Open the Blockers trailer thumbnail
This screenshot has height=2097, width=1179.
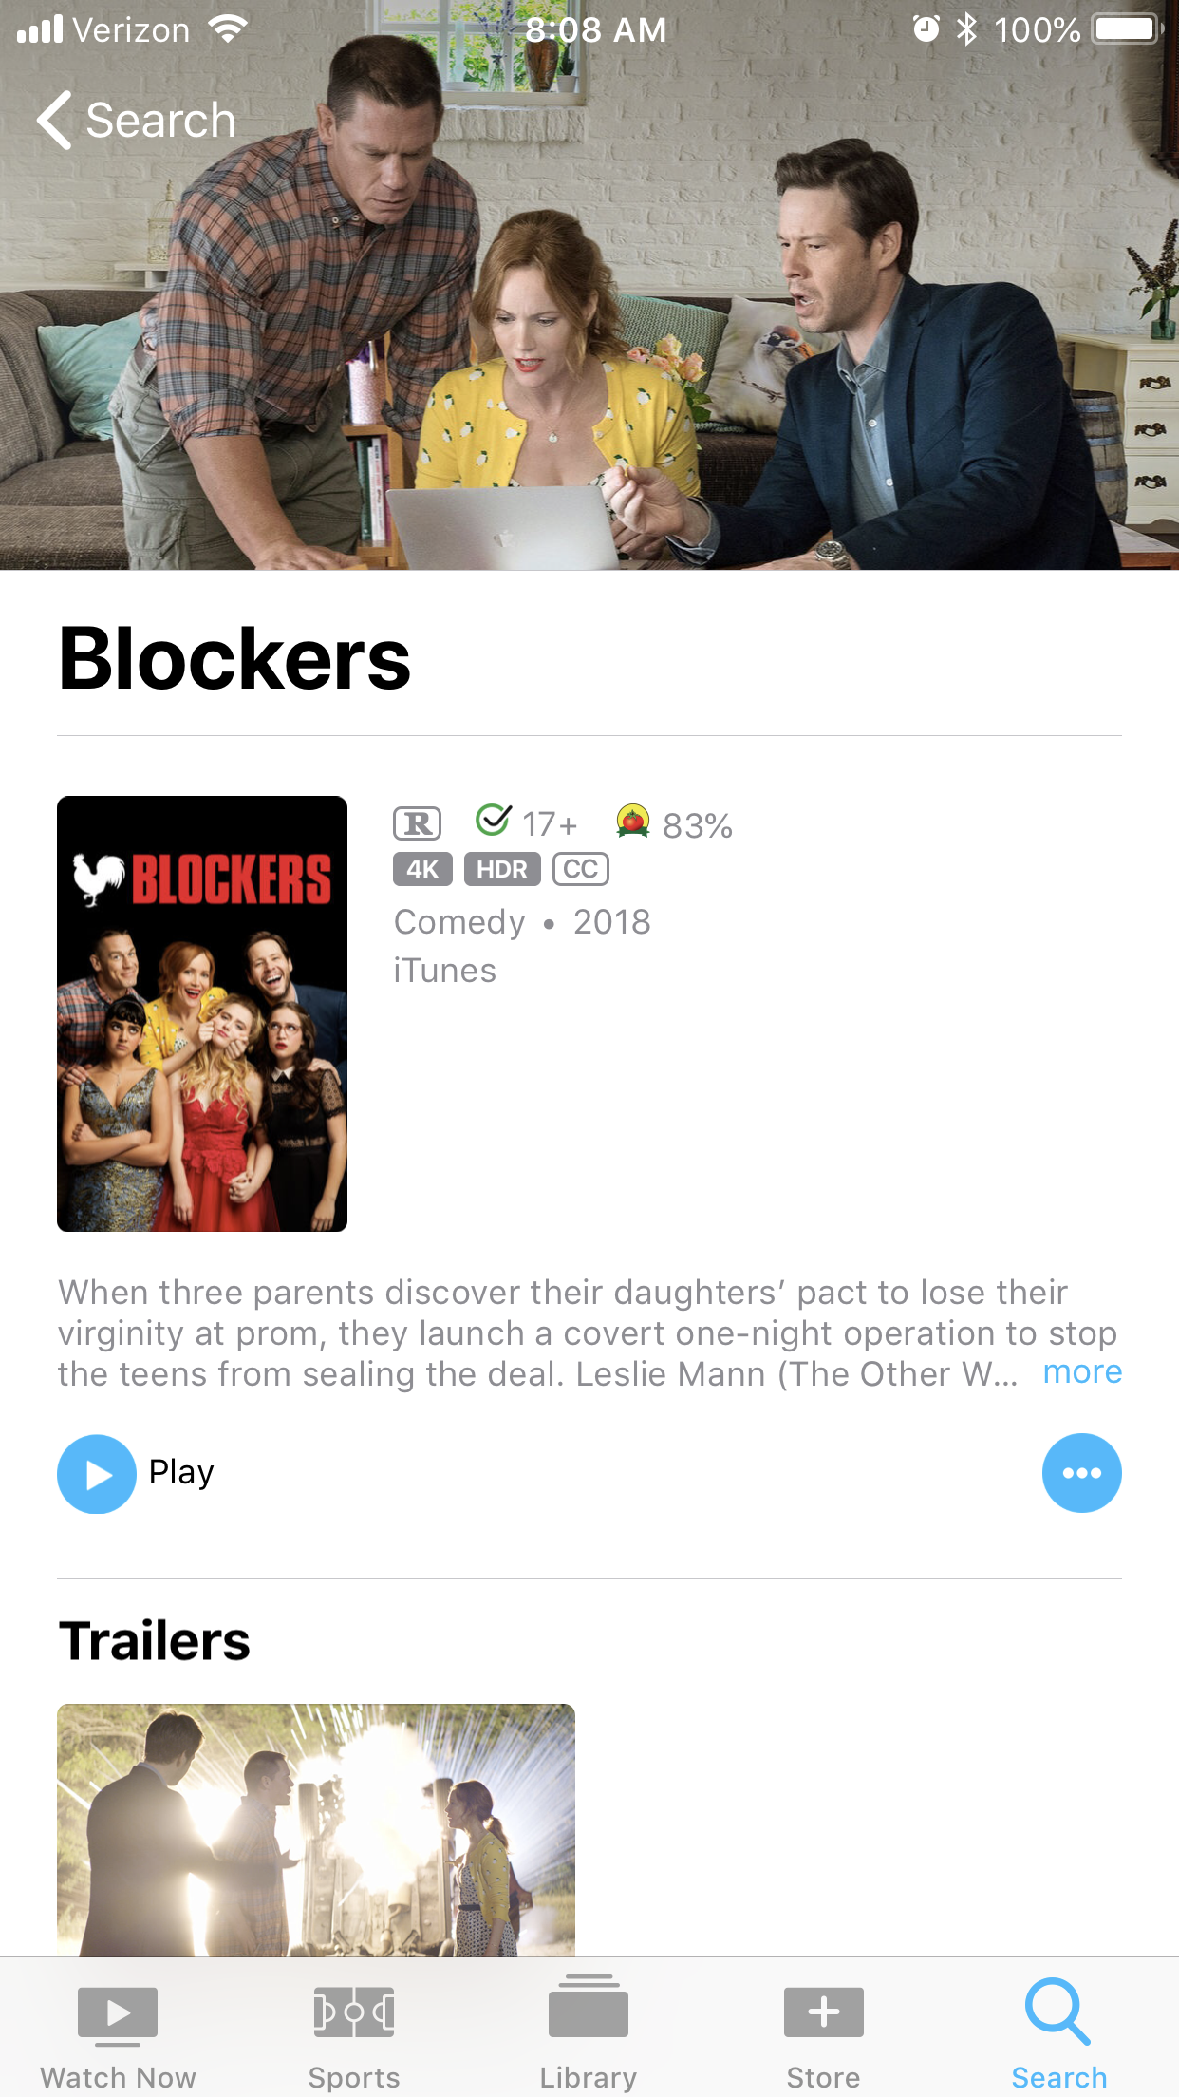tap(316, 1830)
